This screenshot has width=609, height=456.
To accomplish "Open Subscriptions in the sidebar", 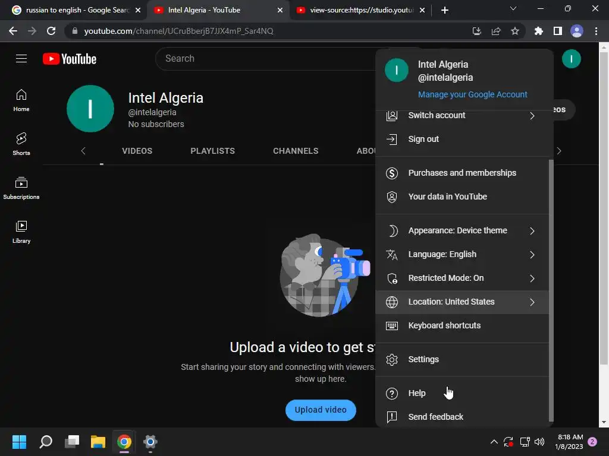I will coord(21,188).
